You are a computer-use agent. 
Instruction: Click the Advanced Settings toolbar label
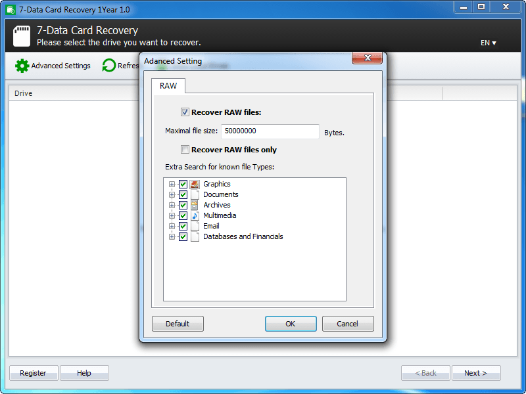[x=60, y=66]
